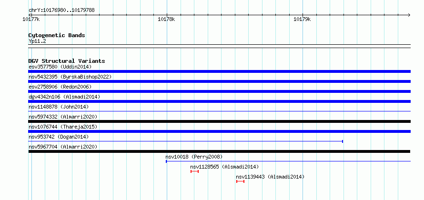Click the DGV Structural Variants track title
The image size is (424, 200).
[x=67, y=61]
